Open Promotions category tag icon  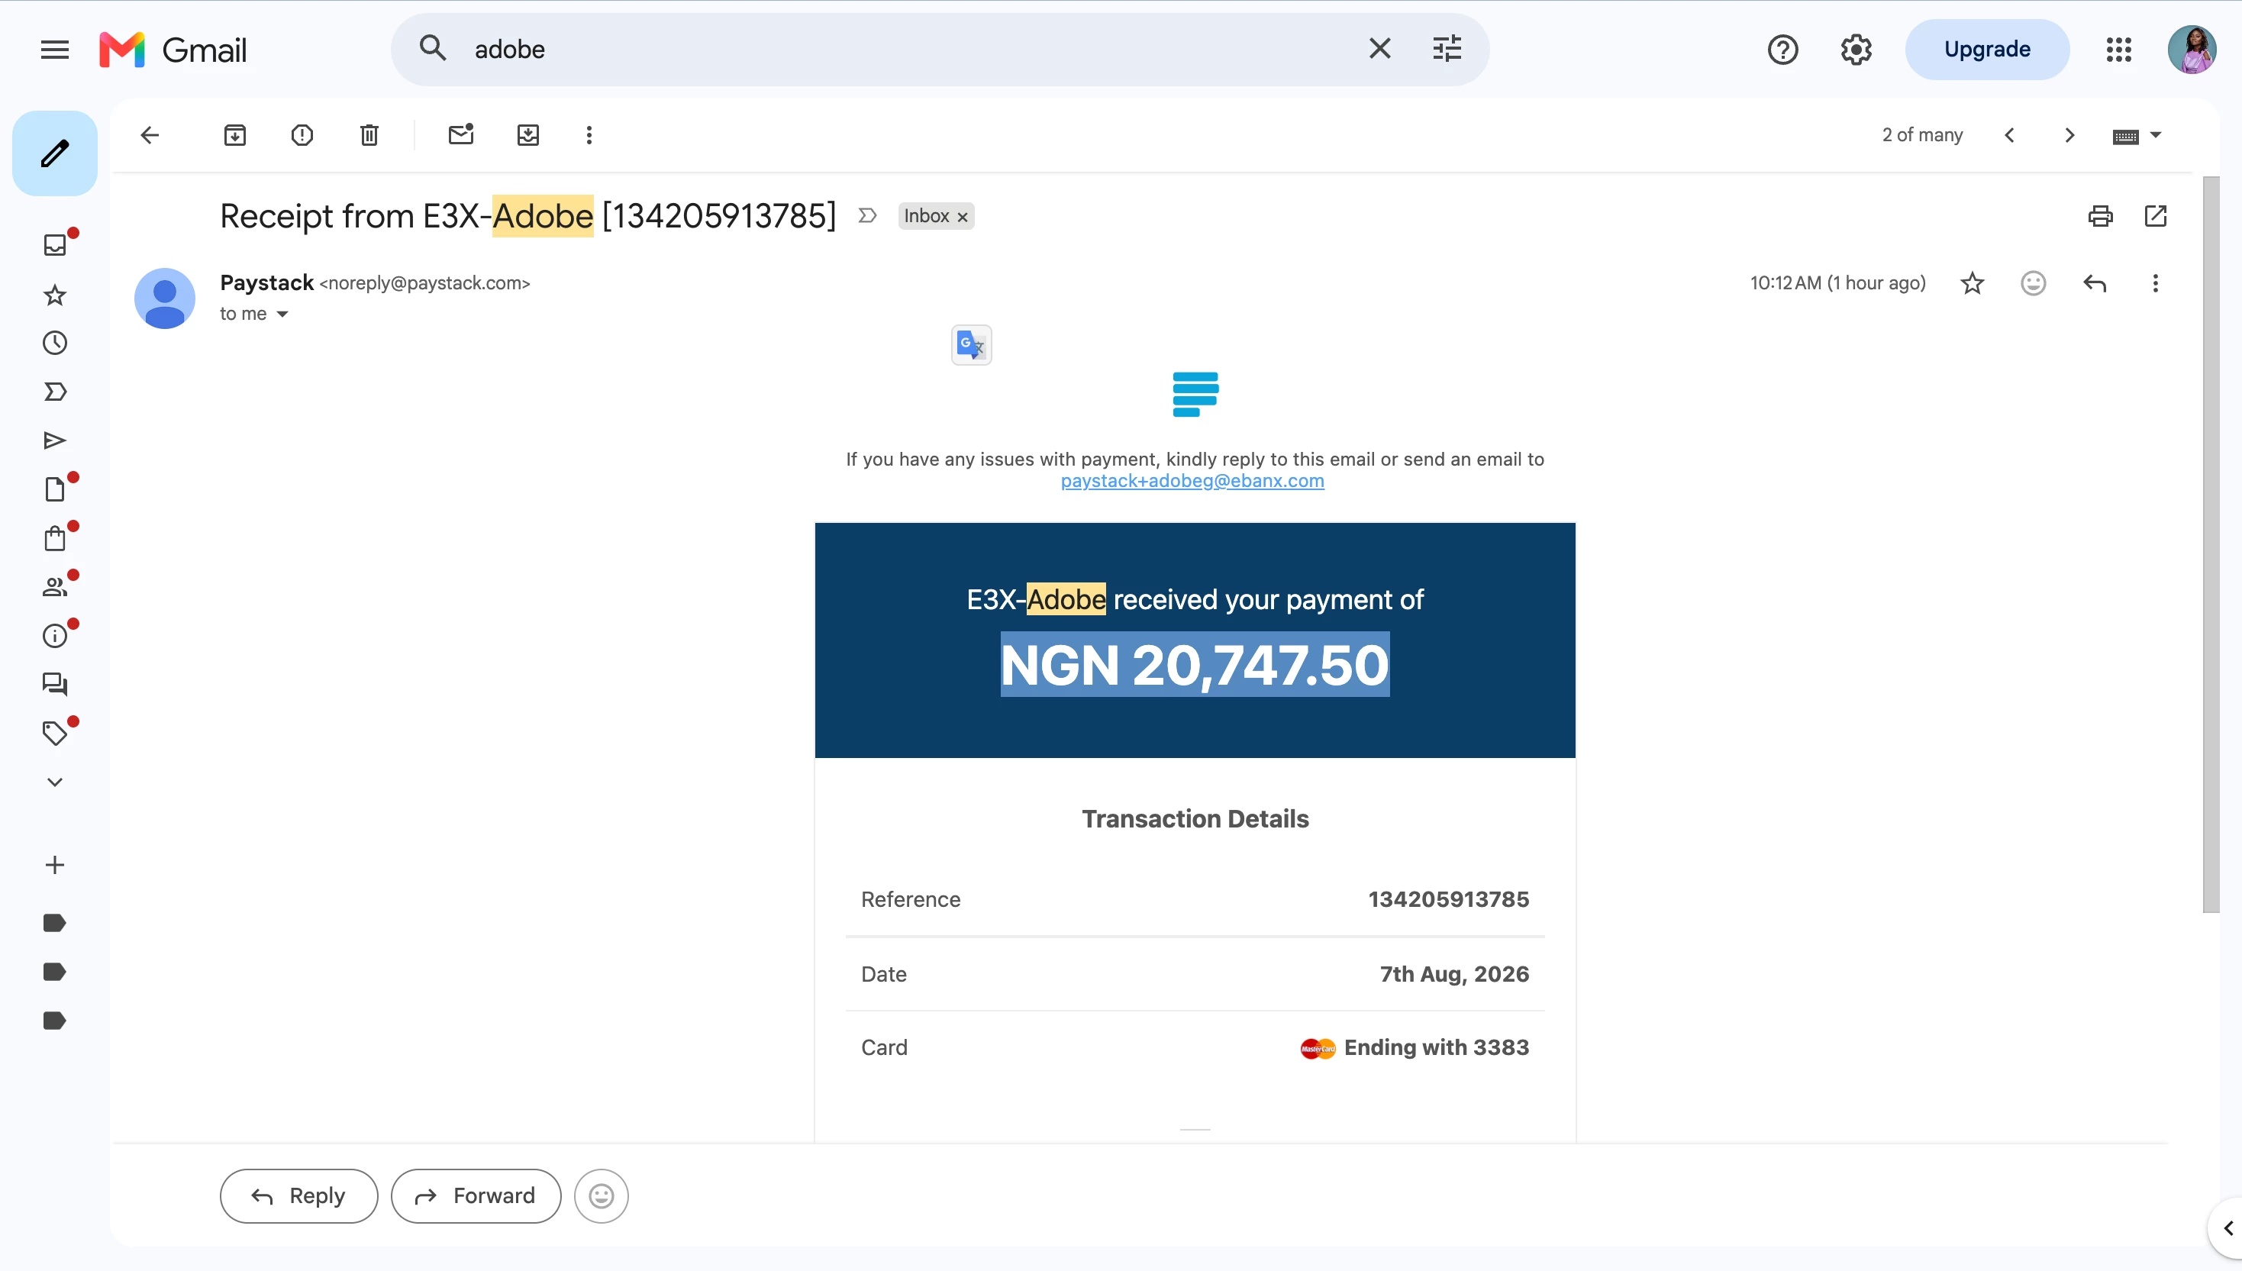click(55, 734)
